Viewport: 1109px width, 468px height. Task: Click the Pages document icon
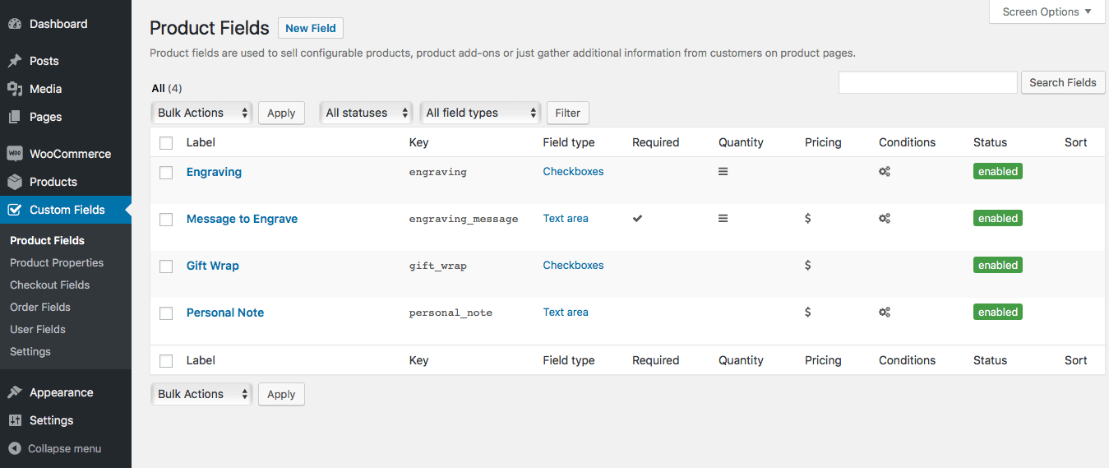point(15,117)
